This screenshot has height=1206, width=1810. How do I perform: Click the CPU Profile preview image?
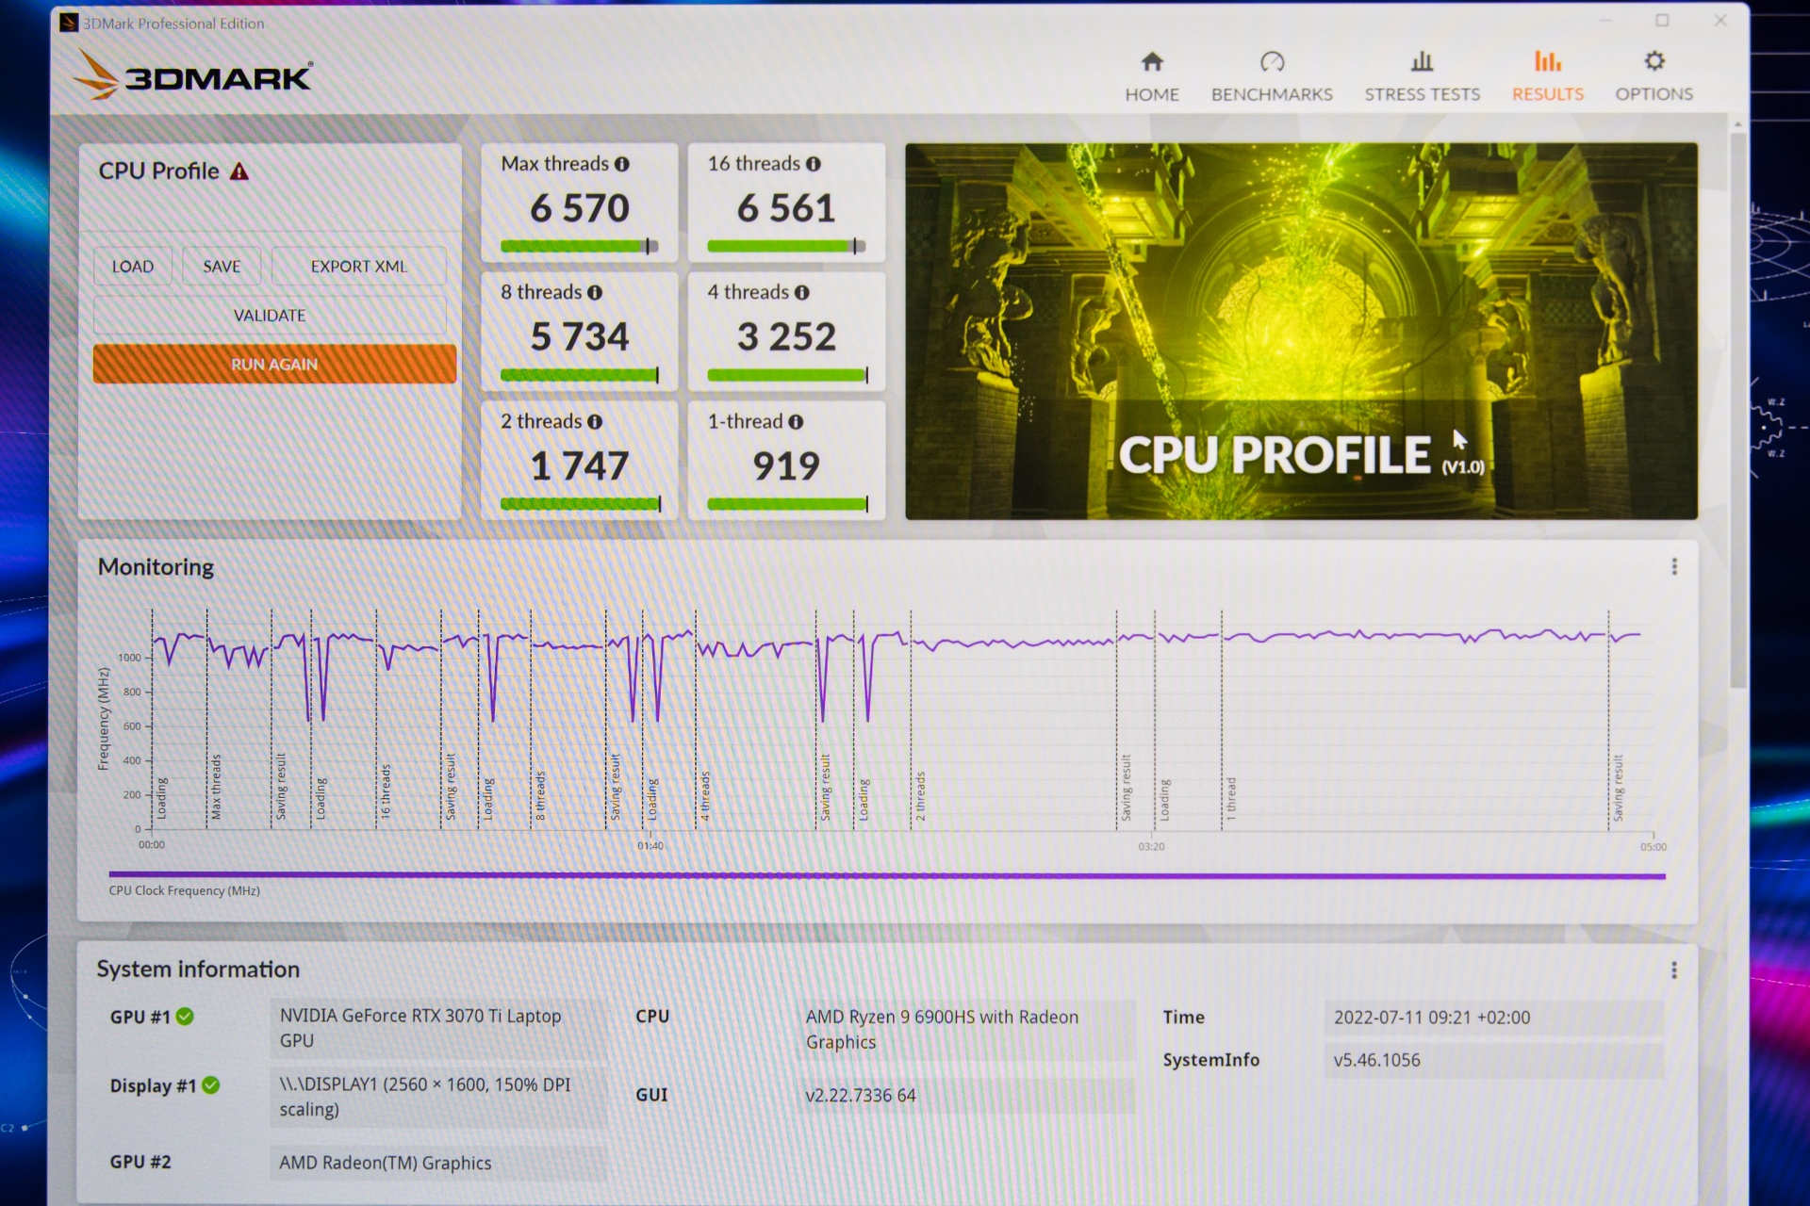(x=1301, y=330)
